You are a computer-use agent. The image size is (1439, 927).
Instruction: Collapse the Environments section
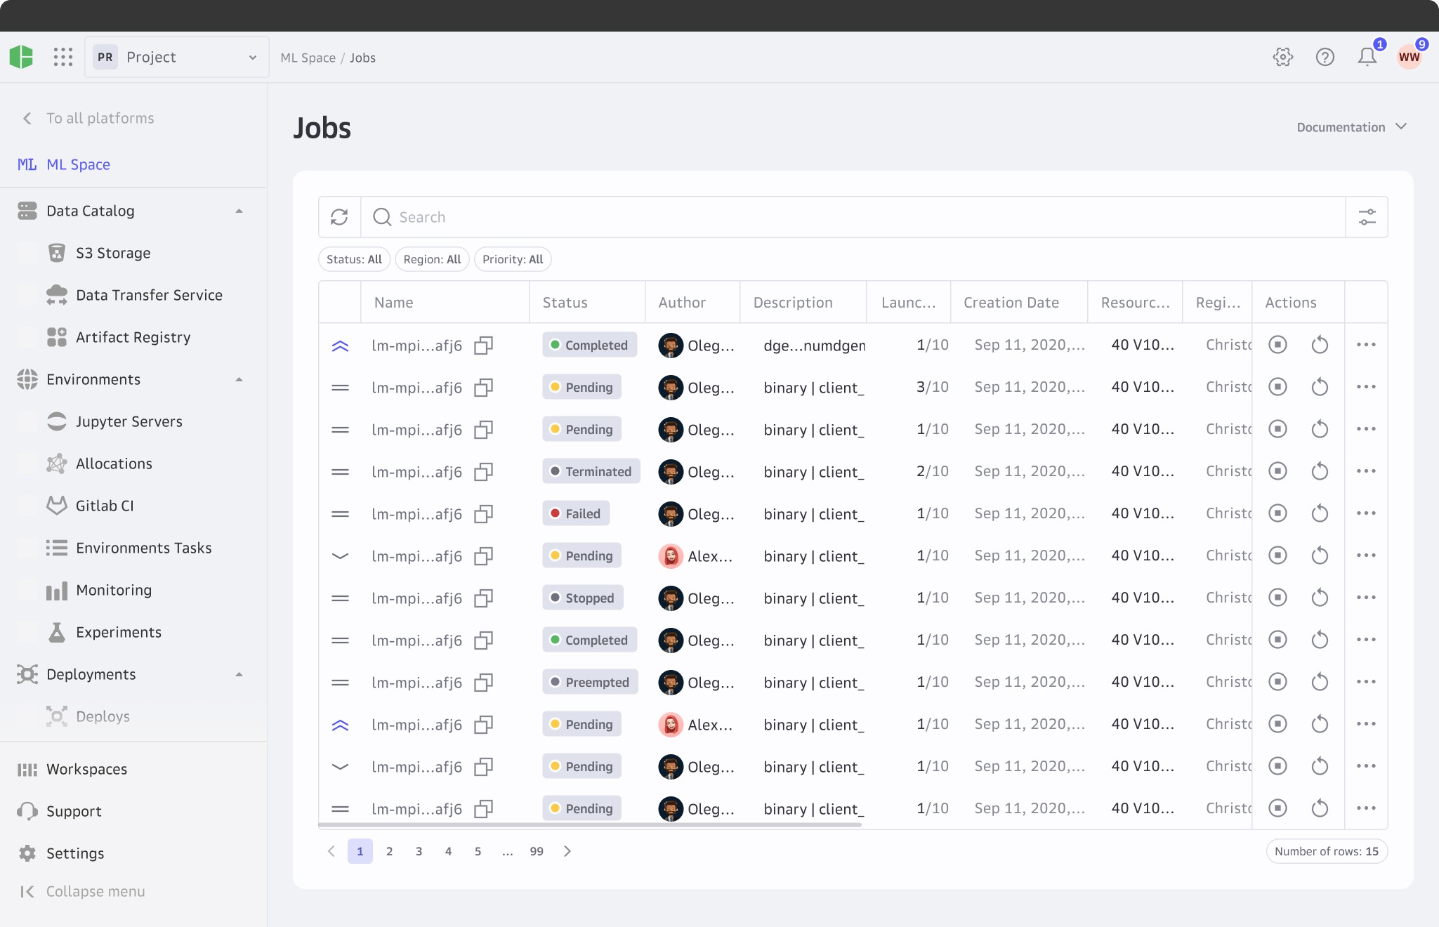click(x=239, y=379)
